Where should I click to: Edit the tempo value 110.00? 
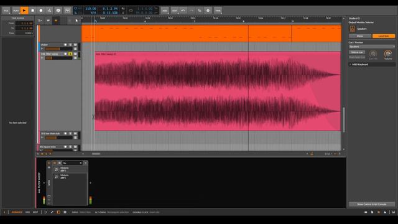(x=91, y=9)
